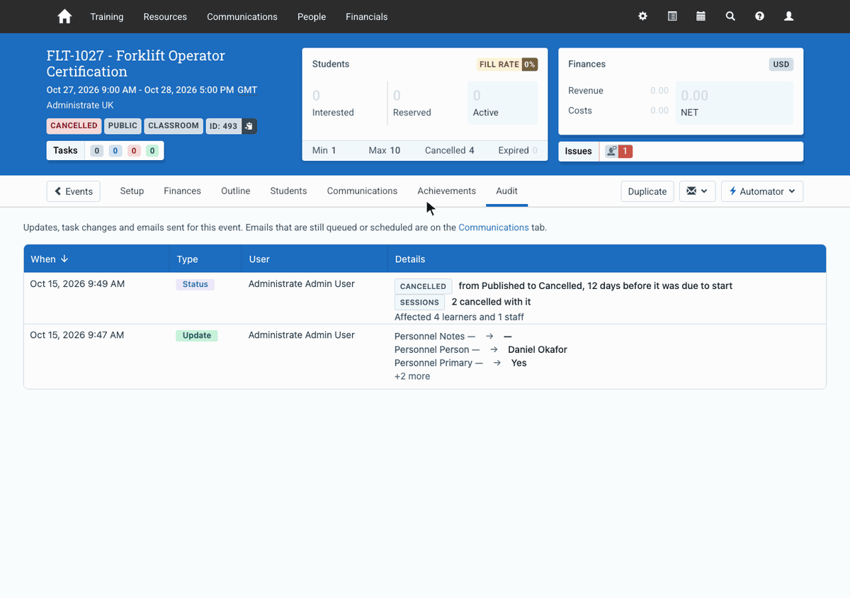
Task: Click the Status type tag
Action: point(195,284)
